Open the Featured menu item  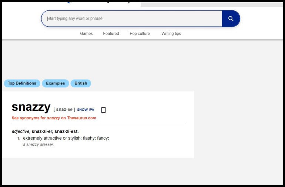point(111,34)
